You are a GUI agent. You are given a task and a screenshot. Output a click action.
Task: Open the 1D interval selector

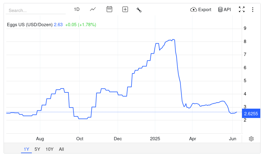pos(77,9)
